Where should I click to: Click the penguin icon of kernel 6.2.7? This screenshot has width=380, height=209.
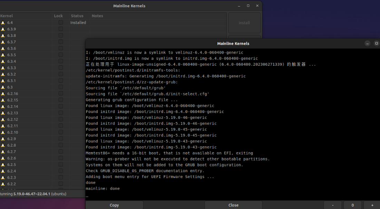pos(3,151)
